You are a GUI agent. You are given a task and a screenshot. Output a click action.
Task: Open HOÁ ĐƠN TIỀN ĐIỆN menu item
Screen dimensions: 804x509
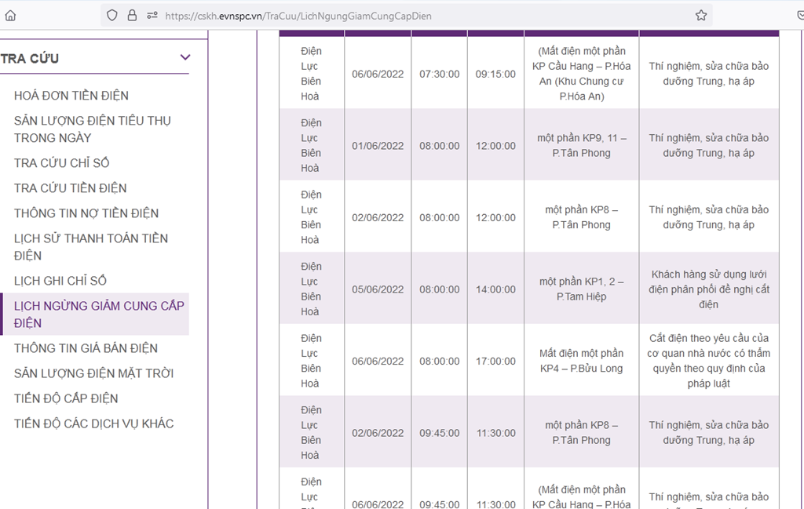(71, 95)
